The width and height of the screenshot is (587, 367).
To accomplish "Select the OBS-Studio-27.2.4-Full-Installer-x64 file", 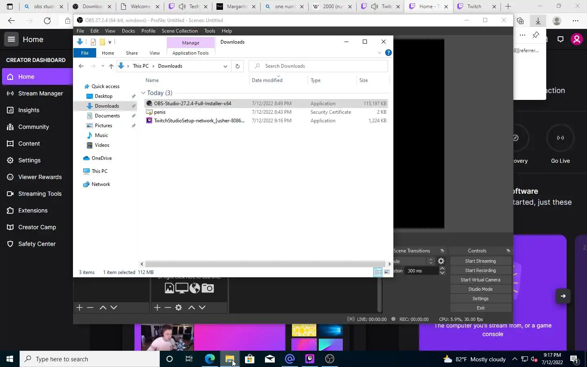I will (x=266, y=104).
